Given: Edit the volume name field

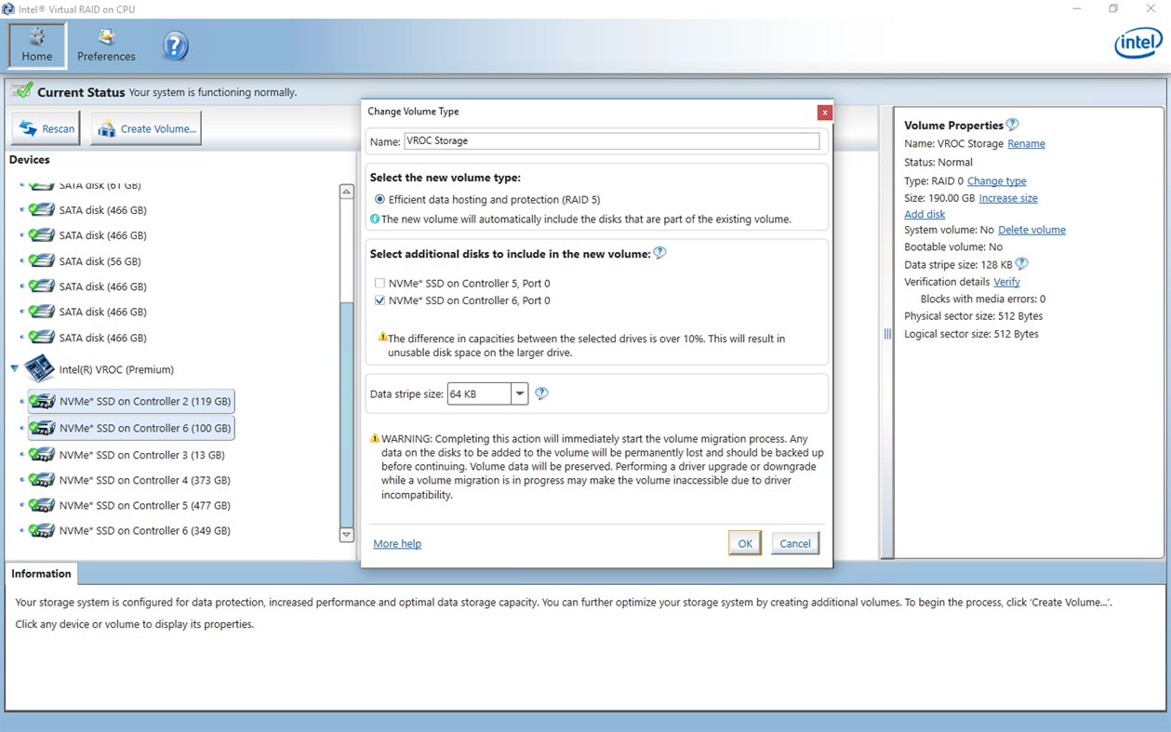Looking at the screenshot, I should click(x=609, y=140).
